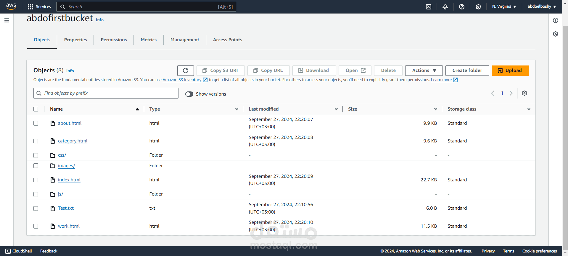Select the category.html checkbox
The image size is (568, 256).
tap(36, 141)
